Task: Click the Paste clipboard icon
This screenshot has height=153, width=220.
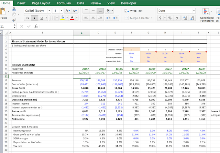Action: point(3,12)
